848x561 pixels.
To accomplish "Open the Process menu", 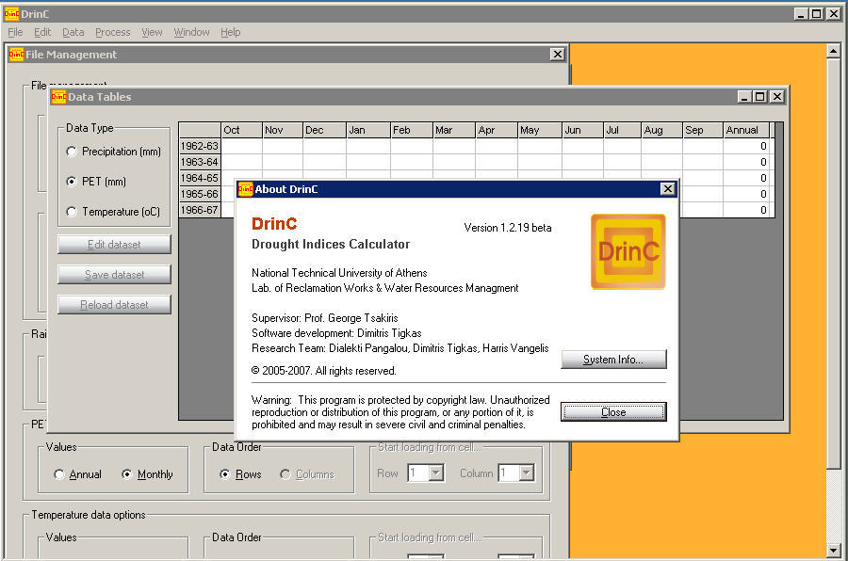I will (112, 32).
